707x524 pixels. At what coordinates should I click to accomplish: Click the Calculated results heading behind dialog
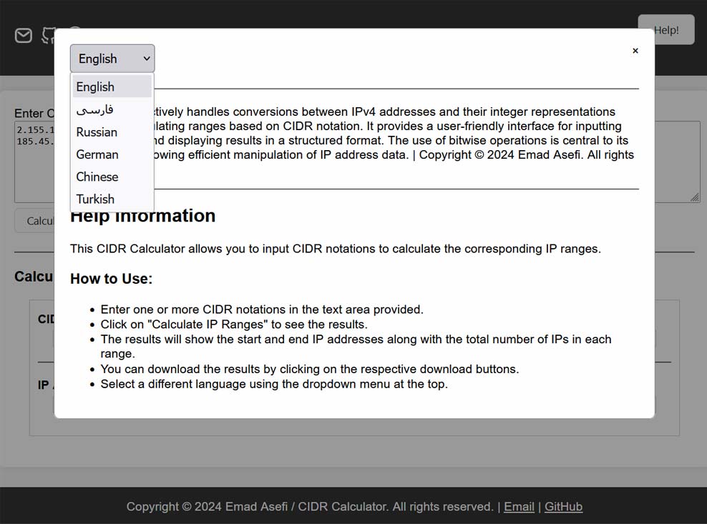click(x=34, y=277)
